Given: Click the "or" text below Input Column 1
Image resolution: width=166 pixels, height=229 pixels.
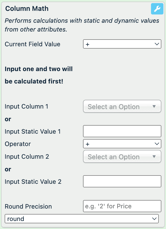Looking at the screenshot, I should coord(8,119).
